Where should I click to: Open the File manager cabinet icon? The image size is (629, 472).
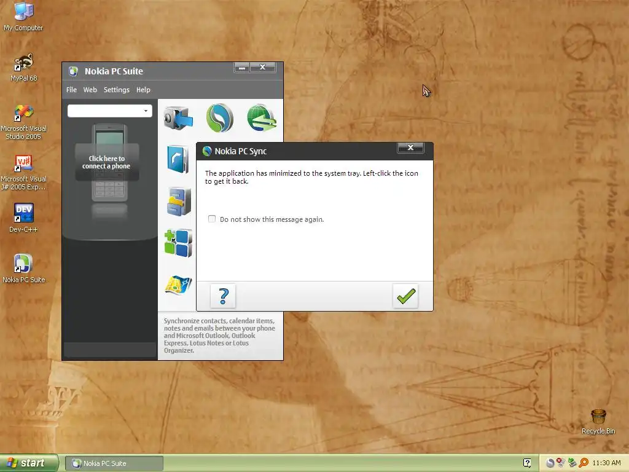click(179, 202)
